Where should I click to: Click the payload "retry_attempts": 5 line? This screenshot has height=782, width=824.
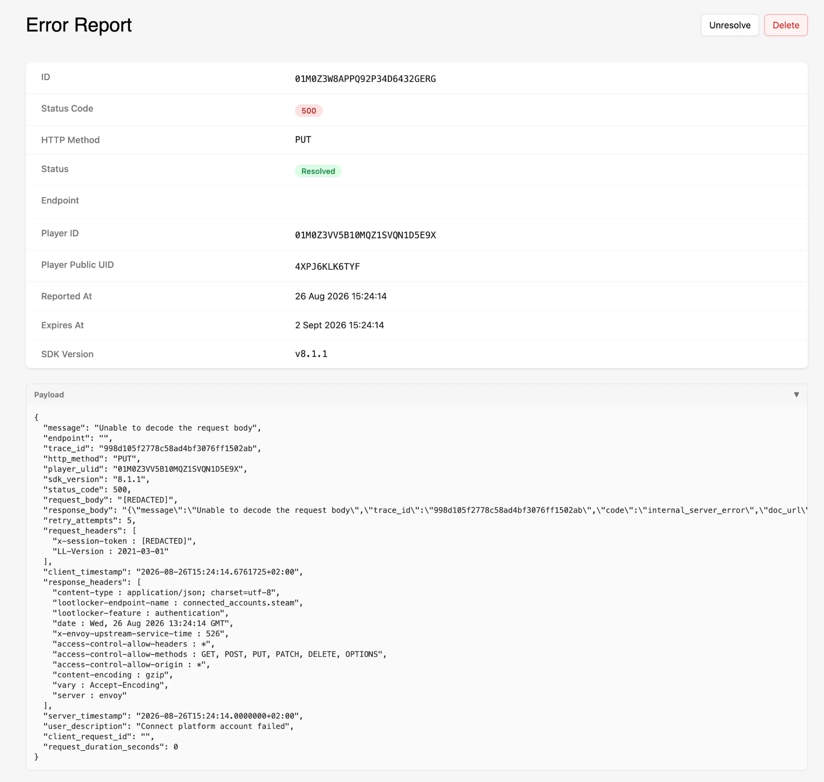(89, 520)
